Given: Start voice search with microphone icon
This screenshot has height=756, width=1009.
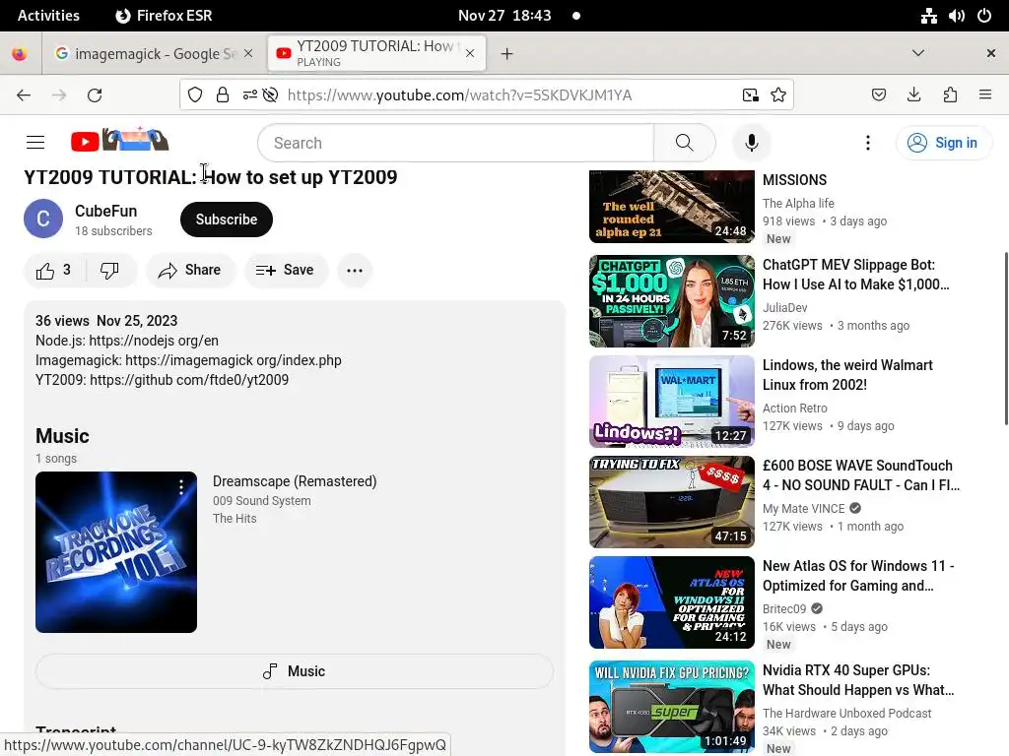Looking at the screenshot, I should pos(751,143).
